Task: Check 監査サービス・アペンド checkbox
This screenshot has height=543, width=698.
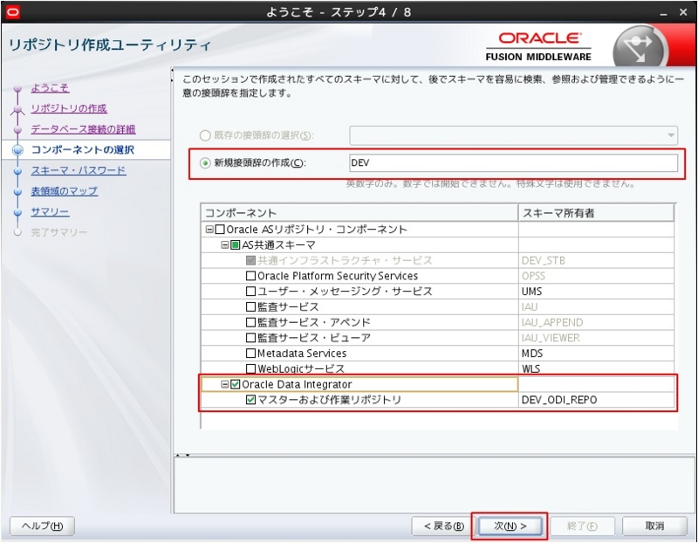Action: [x=250, y=322]
